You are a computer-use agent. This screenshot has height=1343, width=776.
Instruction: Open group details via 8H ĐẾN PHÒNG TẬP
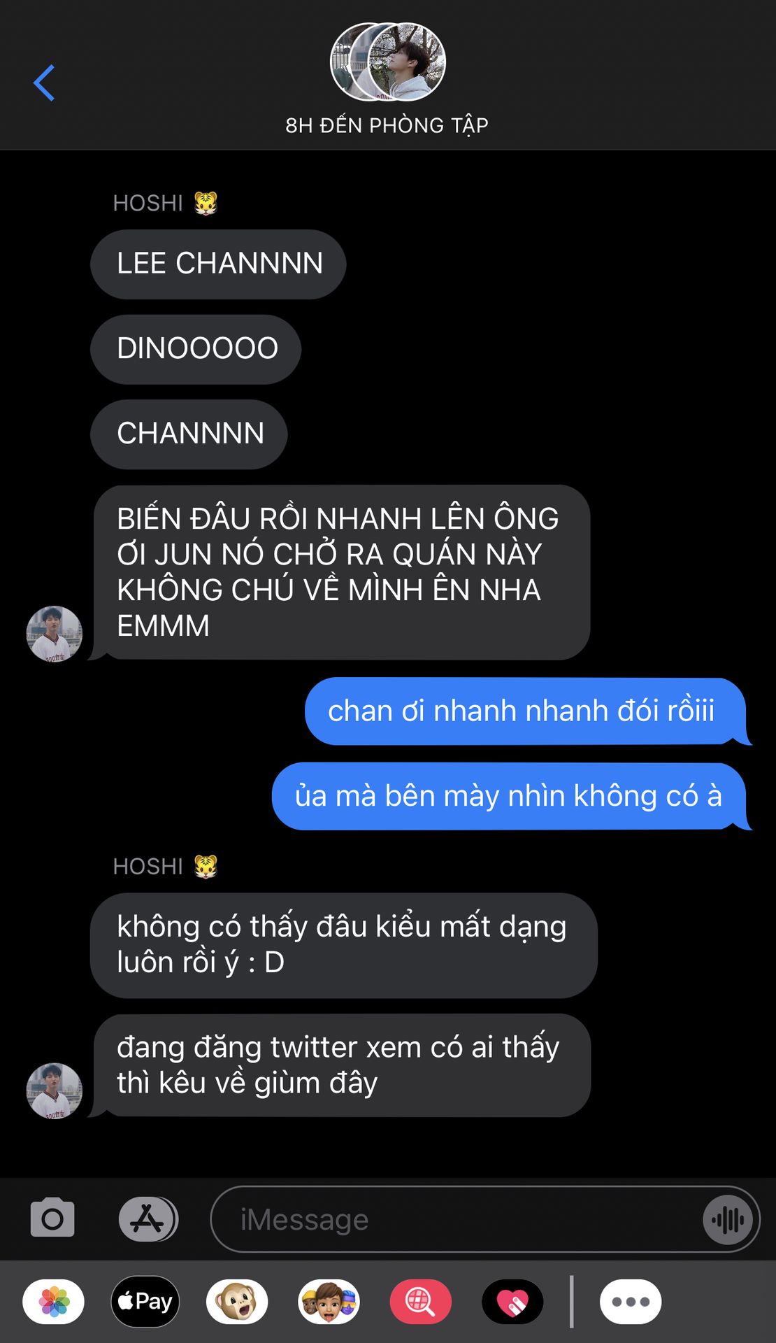coord(387,125)
